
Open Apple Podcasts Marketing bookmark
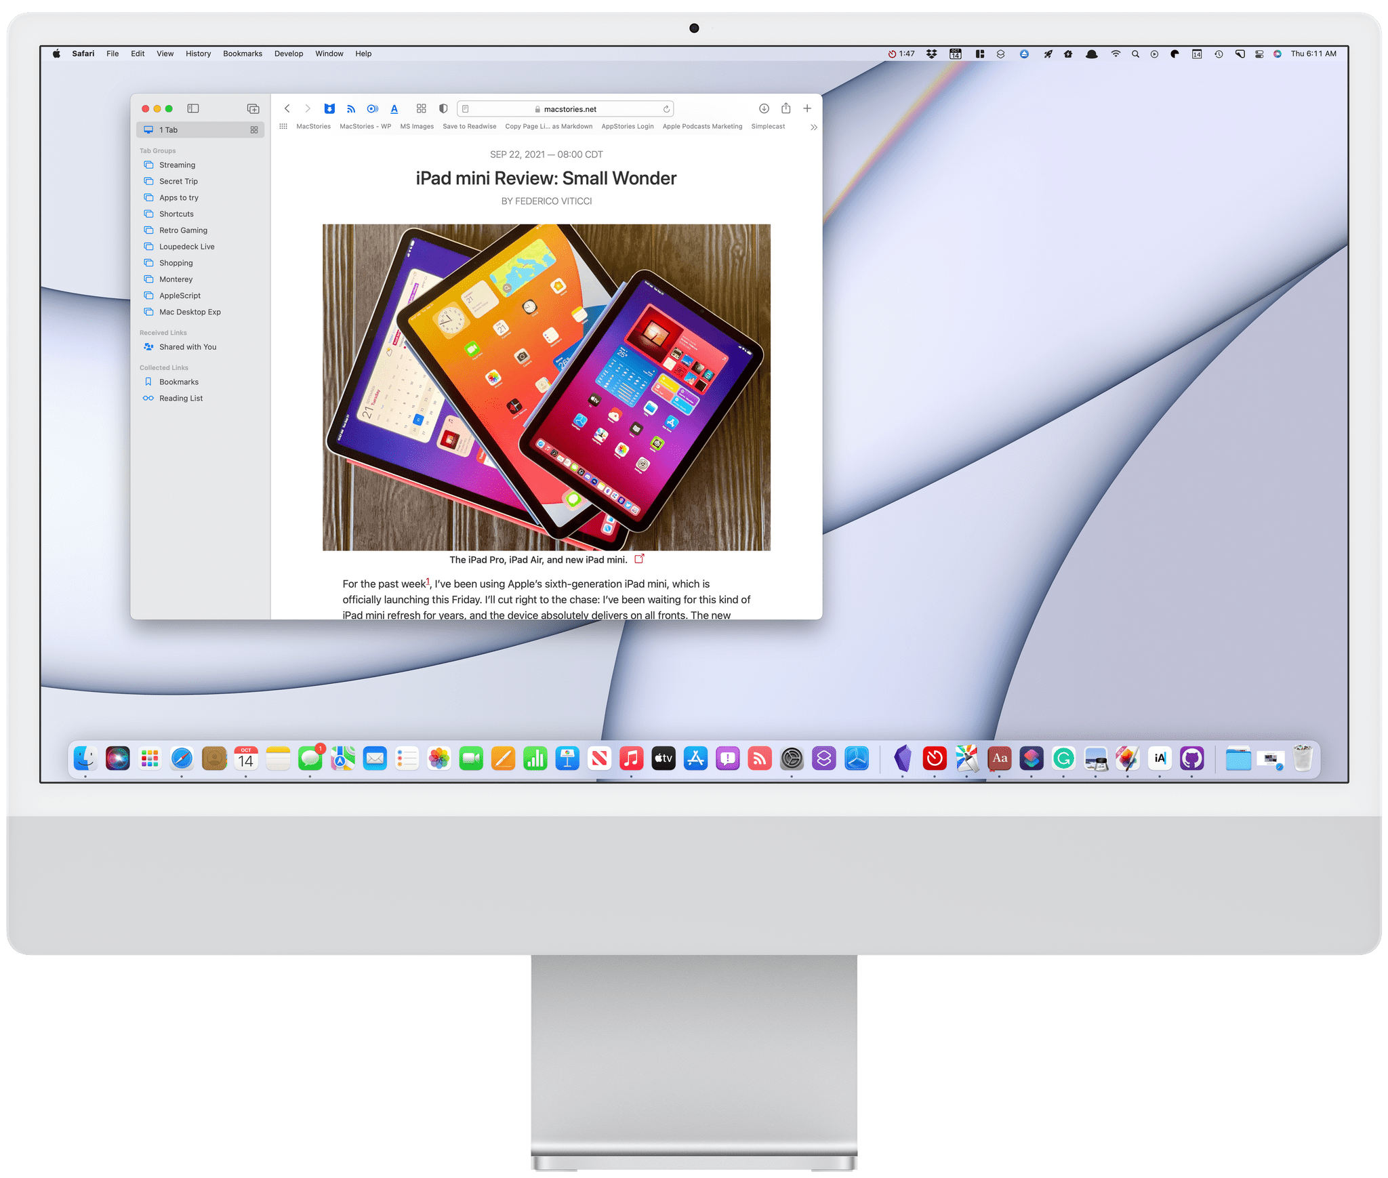pos(702,127)
